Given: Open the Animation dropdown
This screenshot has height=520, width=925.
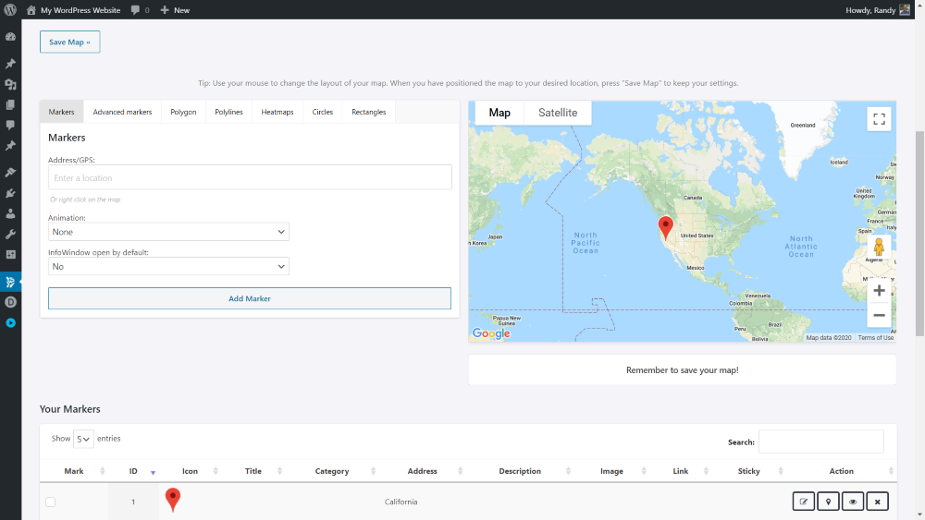Looking at the screenshot, I should pos(168,232).
